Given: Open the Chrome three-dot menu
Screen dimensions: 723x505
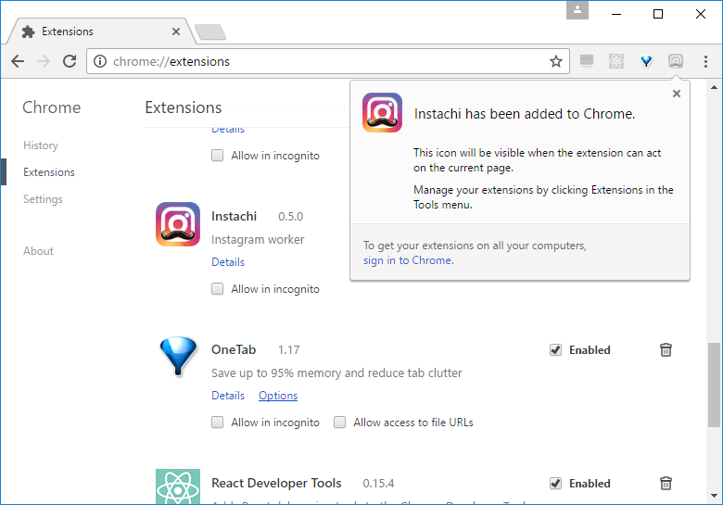Looking at the screenshot, I should tap(705, 61).
